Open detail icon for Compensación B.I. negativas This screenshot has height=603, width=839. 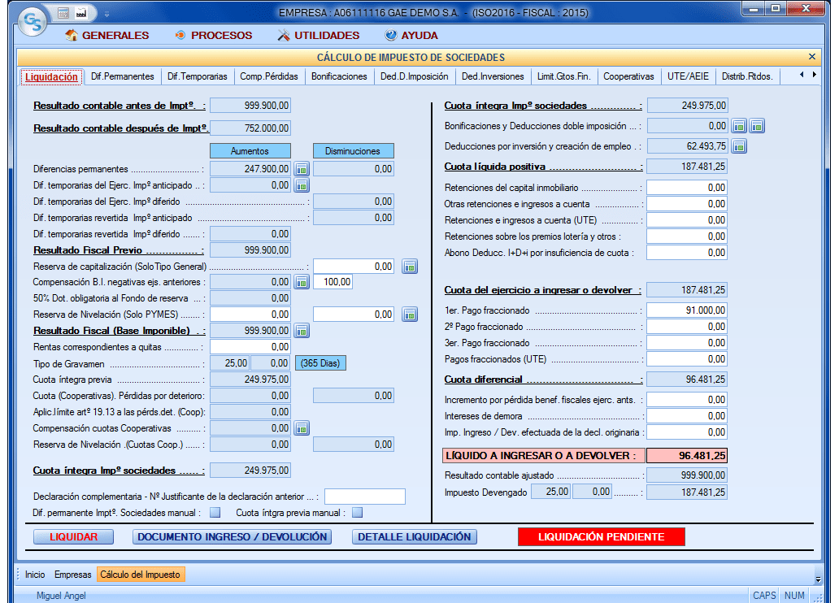(302, 282)
